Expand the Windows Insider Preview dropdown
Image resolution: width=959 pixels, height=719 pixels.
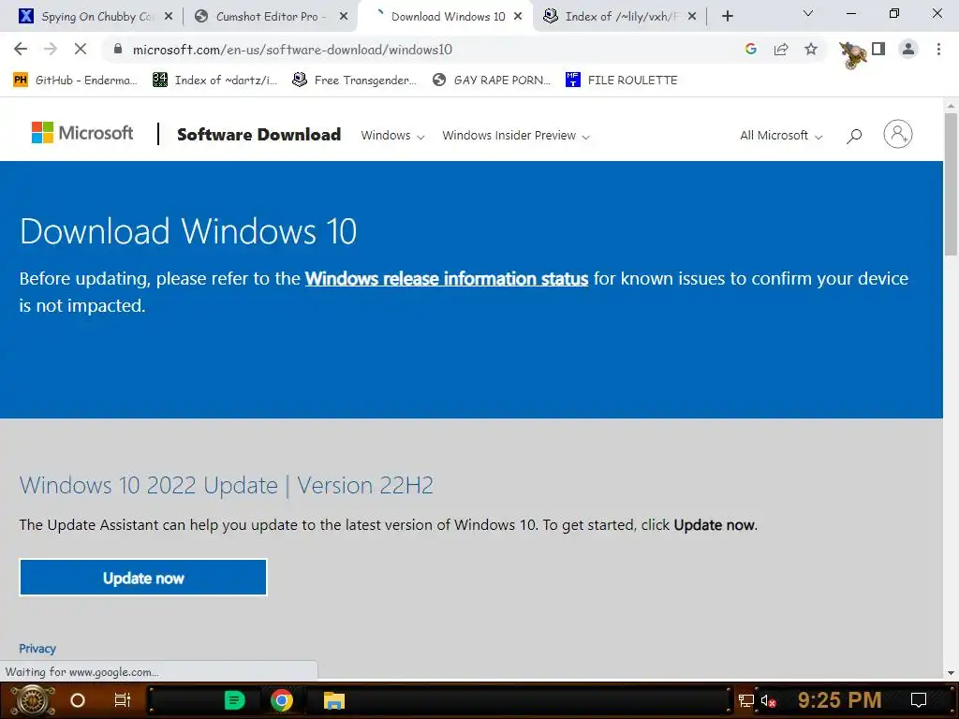pyautogui.click(x=516, y=136)
